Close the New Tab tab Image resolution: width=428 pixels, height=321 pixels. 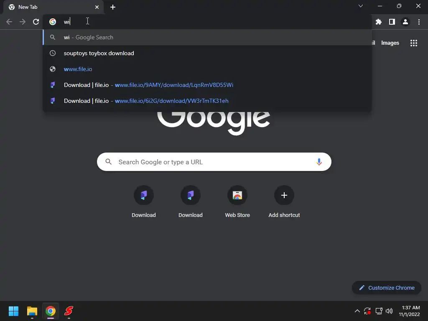tap(97, 7)
